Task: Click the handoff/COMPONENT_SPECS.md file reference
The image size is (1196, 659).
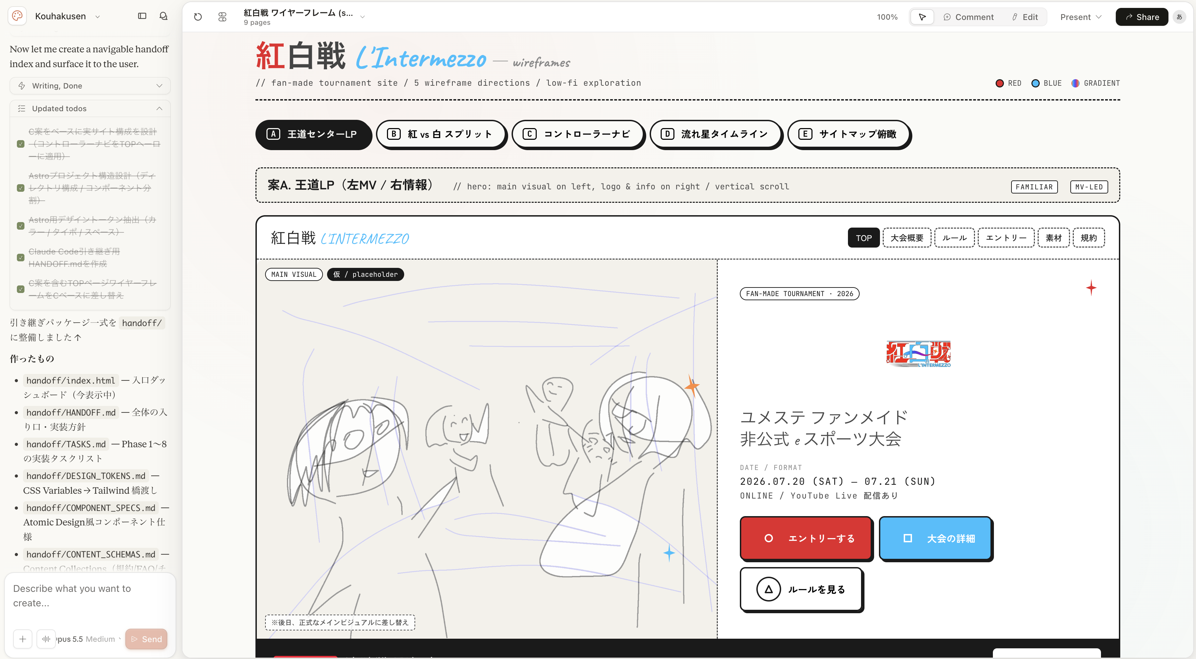Action: (91, 508)
